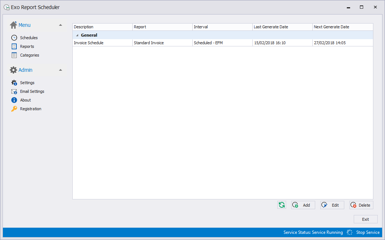
Task: Collapse the Menu section arrow
Action: click(x=60, y=25)
